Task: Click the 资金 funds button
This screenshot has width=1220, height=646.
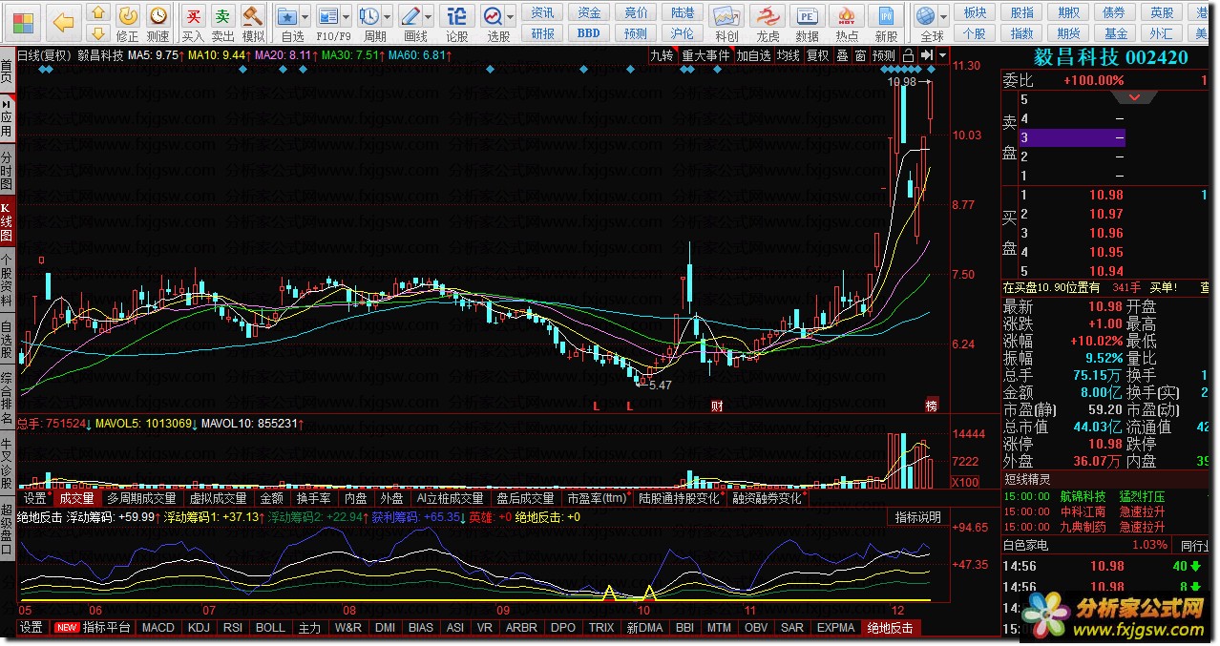Action: [590, 12]
